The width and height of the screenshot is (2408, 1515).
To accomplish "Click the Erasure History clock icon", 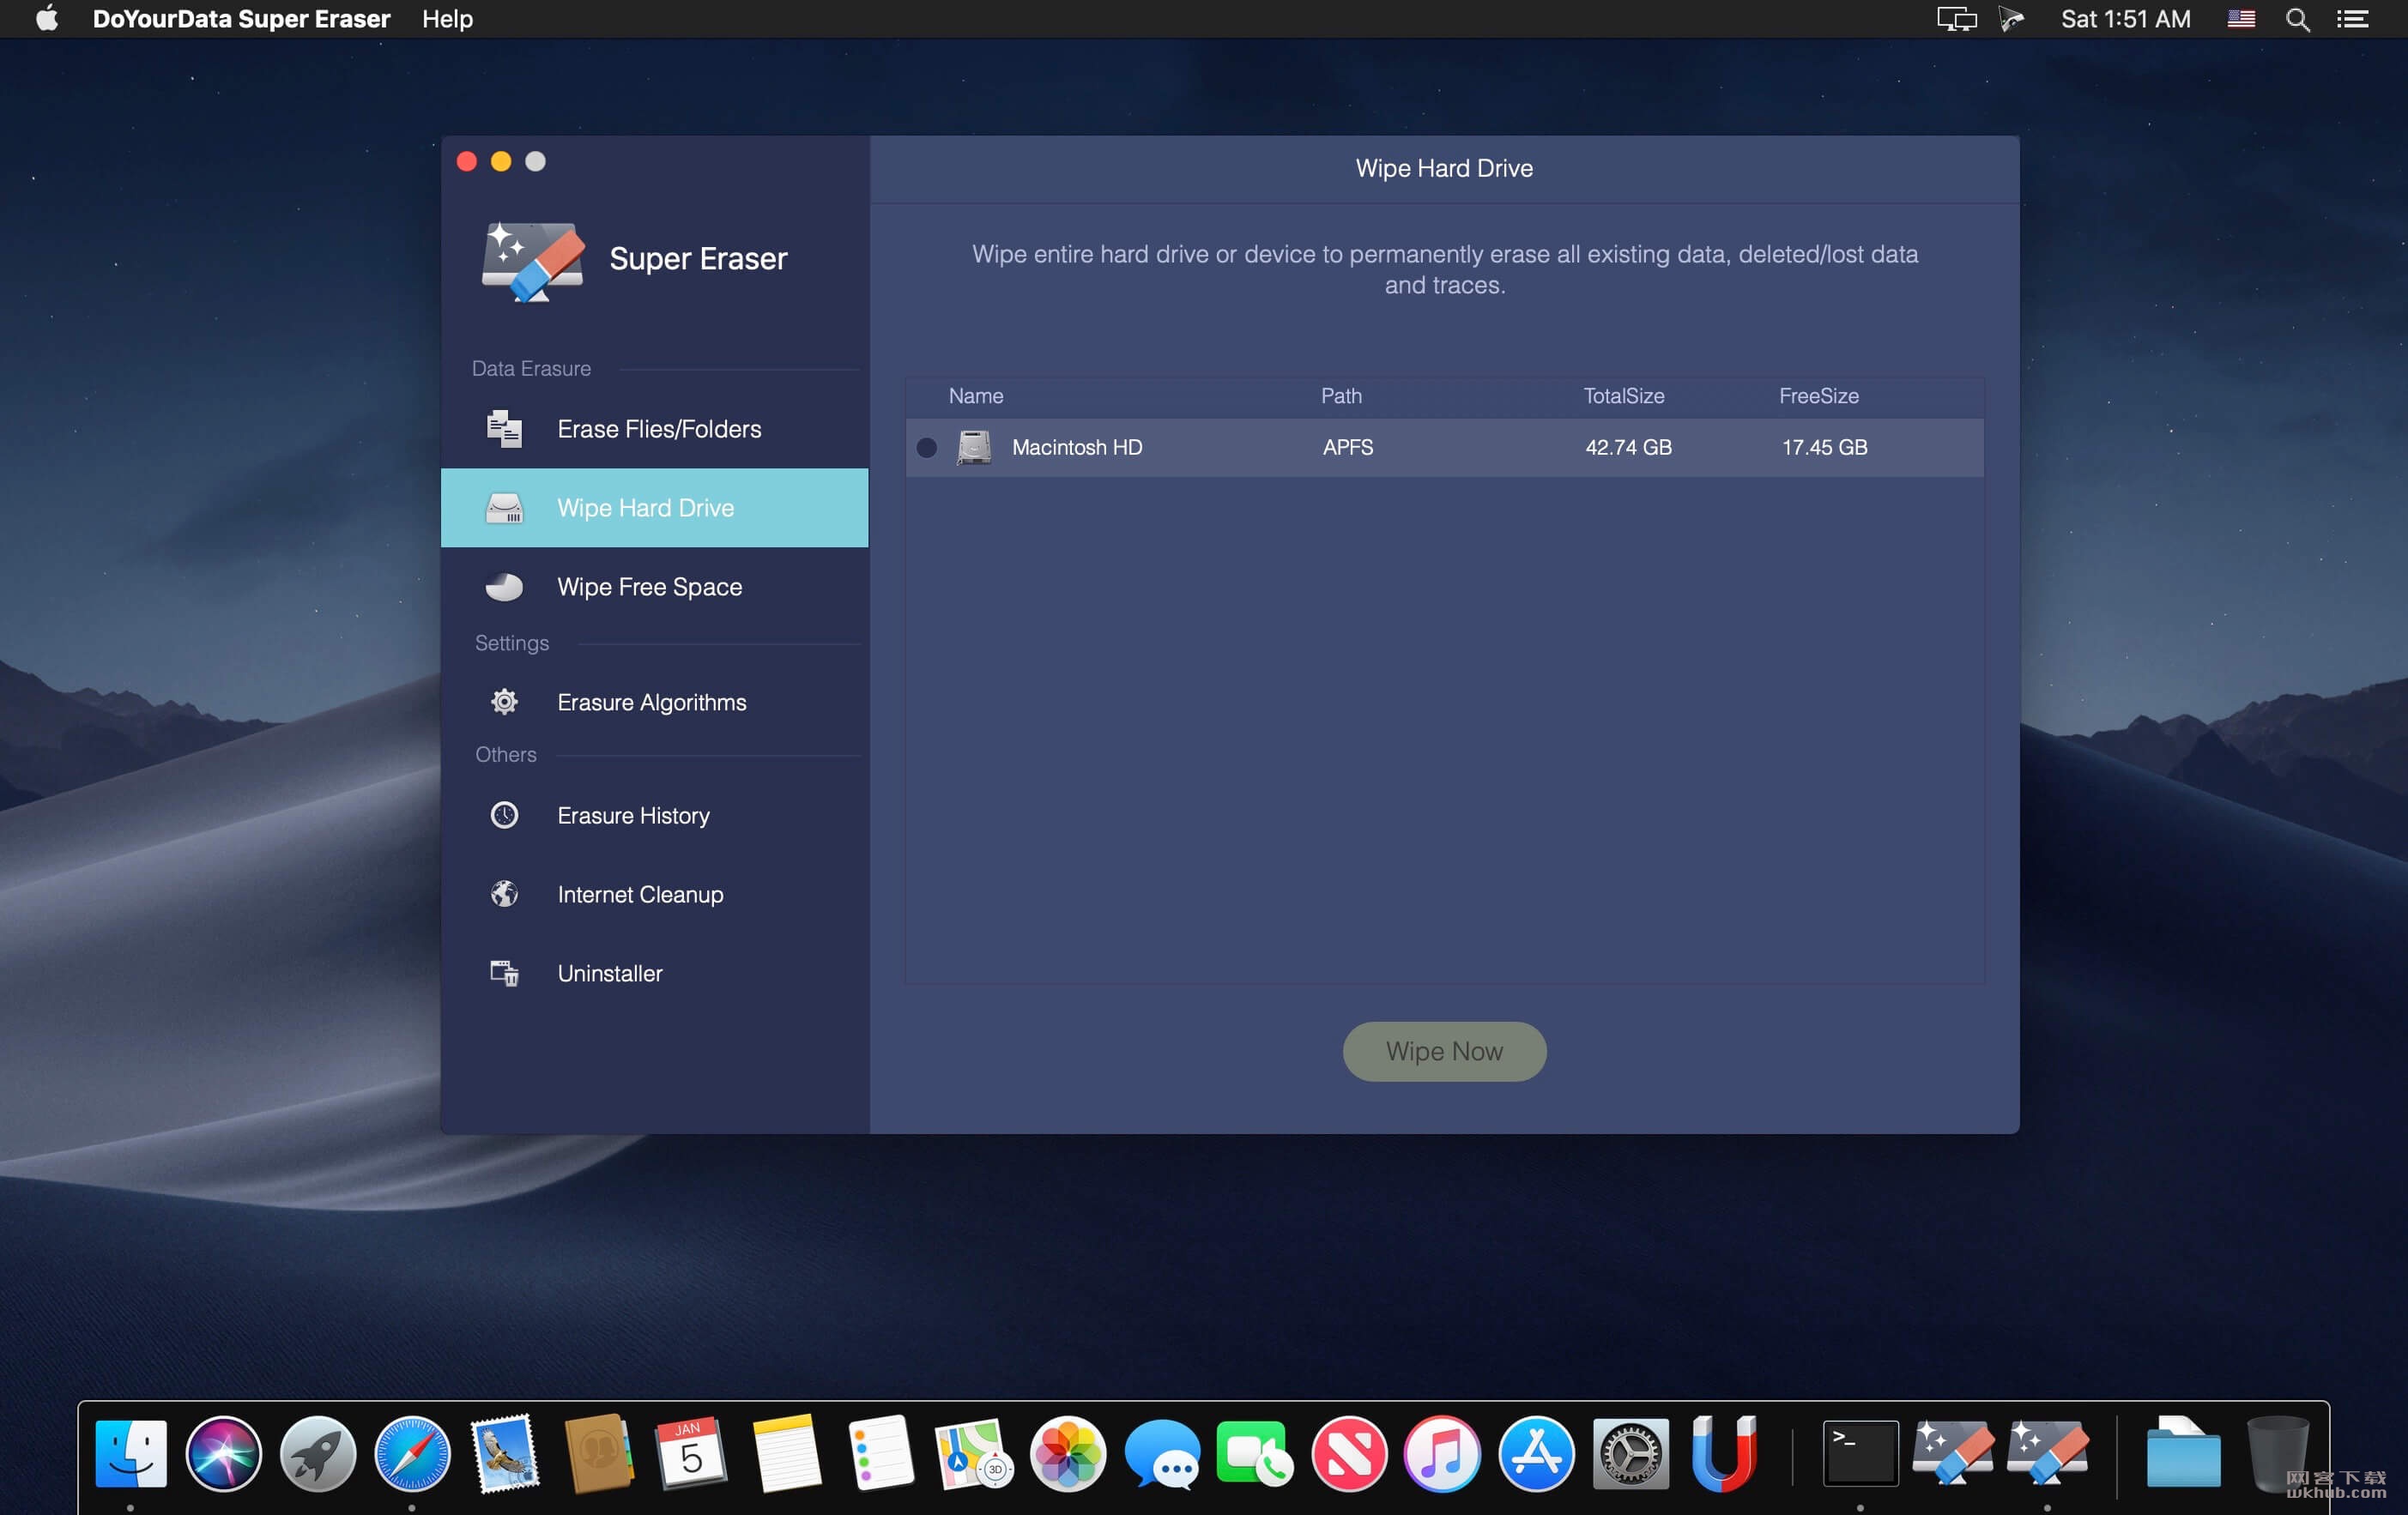I will 504,816.
